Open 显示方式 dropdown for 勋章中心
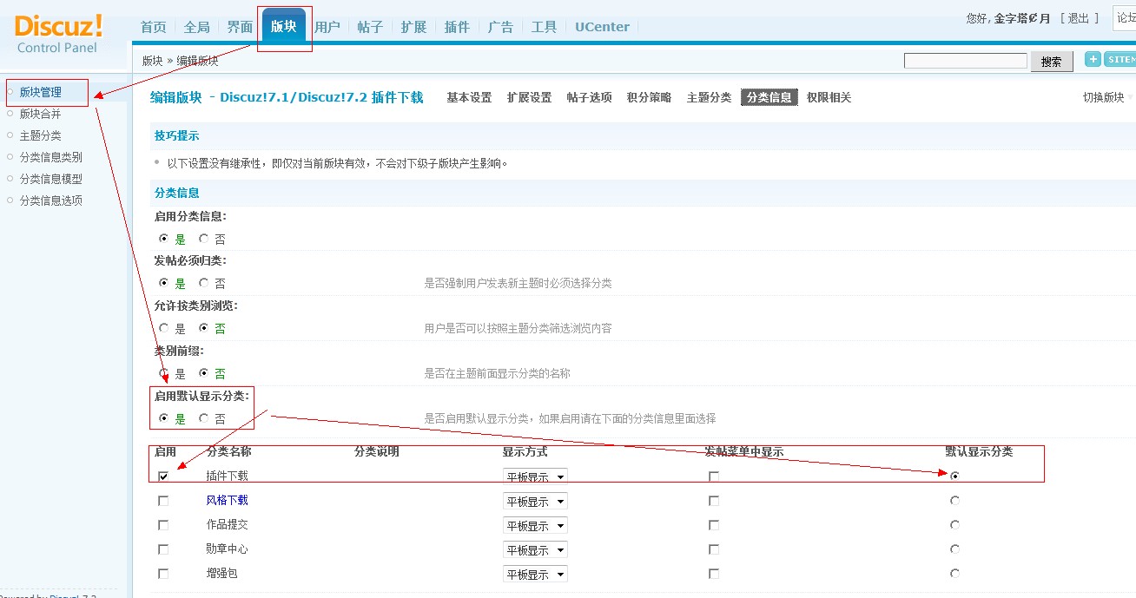Image resolution: width=1136 pixels, height=598 pixels. pos(535,549)
